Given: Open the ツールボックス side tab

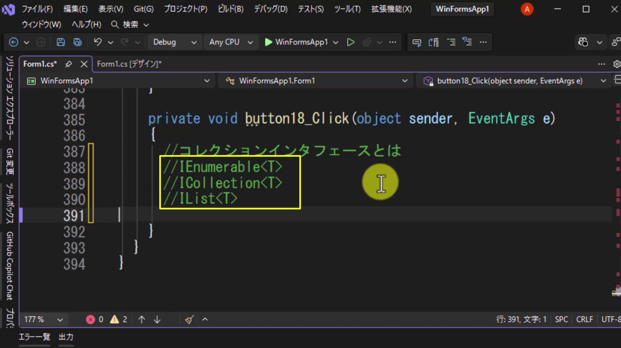Looking at the screenshot, I should (10, 203).
